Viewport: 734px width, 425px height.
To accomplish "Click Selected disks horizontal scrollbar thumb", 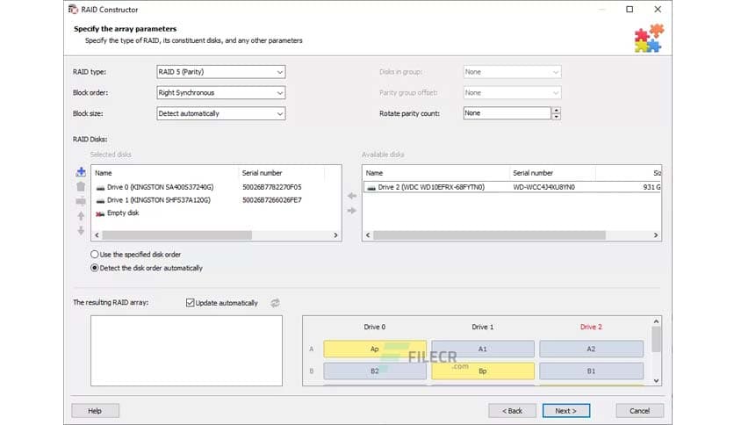I will point(177,235).
